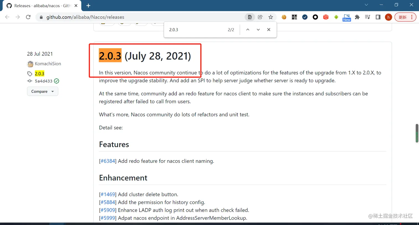Open issue #5999 link
This screenshot has width=419, height=225.
point(108,218)
